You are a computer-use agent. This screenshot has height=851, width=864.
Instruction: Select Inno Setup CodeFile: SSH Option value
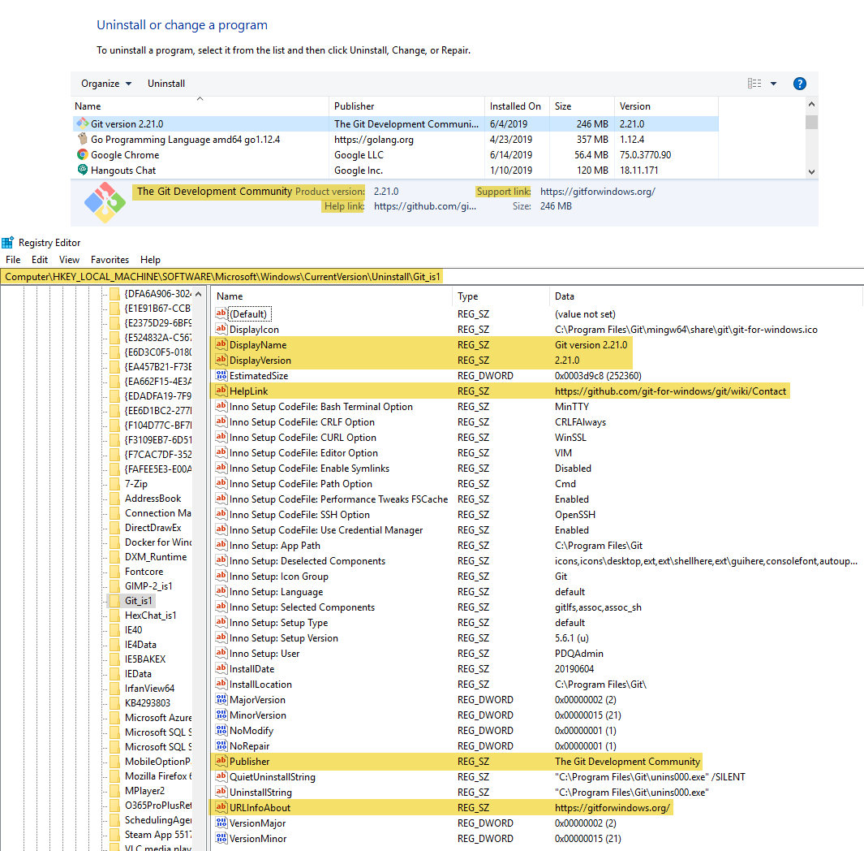(299, 514)
